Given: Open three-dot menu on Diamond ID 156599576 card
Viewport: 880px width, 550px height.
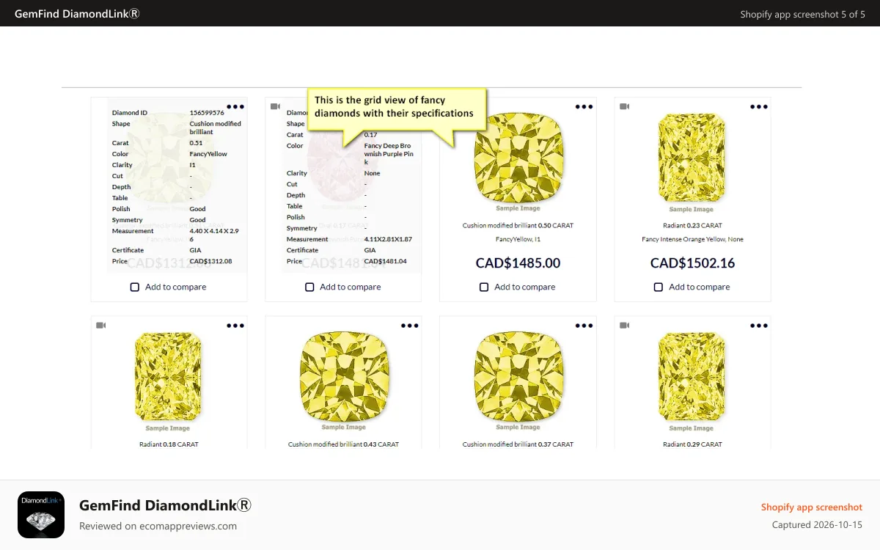Looking at the screenshot, I should pyautogui.click(x=235, y=107).
